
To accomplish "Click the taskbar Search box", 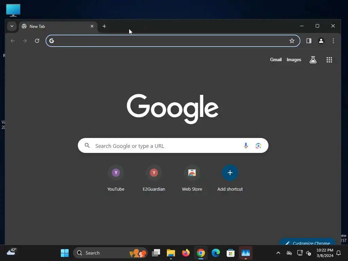I will [x=110, y=253].
